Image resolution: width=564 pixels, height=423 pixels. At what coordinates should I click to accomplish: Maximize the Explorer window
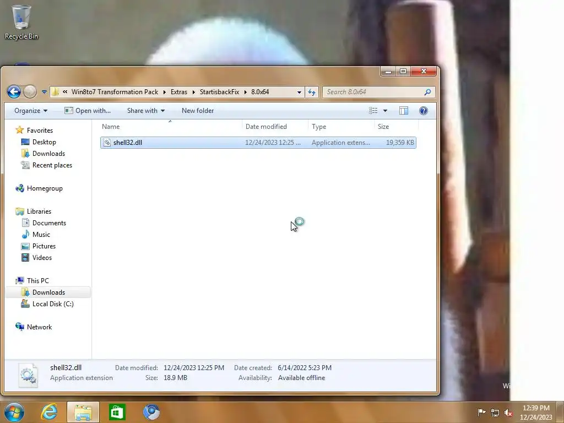coord(403,72)
